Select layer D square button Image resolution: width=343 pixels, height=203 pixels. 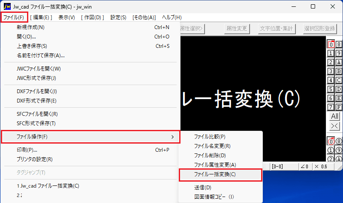(x=339, y=89)
